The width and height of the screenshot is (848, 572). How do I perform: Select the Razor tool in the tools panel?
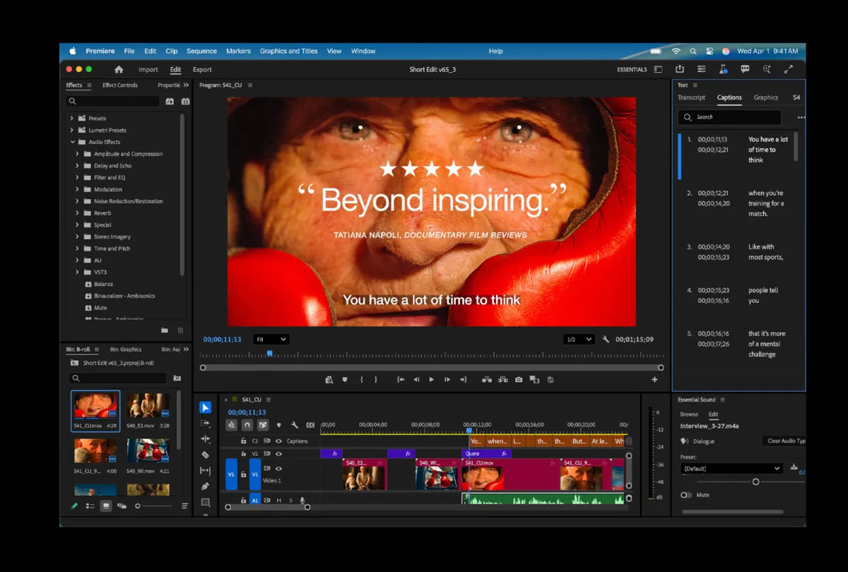click(x=205, y=455)
